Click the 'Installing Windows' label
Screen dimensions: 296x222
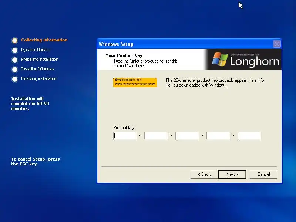(38, 69)
